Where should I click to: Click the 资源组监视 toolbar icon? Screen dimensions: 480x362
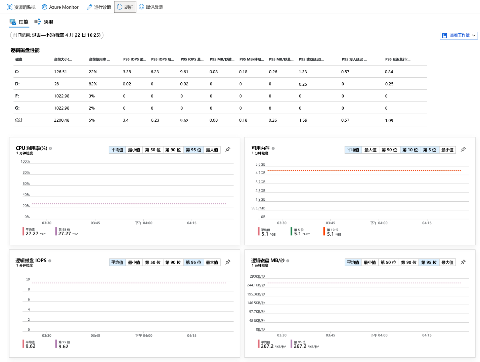click(x=21, y=7)
